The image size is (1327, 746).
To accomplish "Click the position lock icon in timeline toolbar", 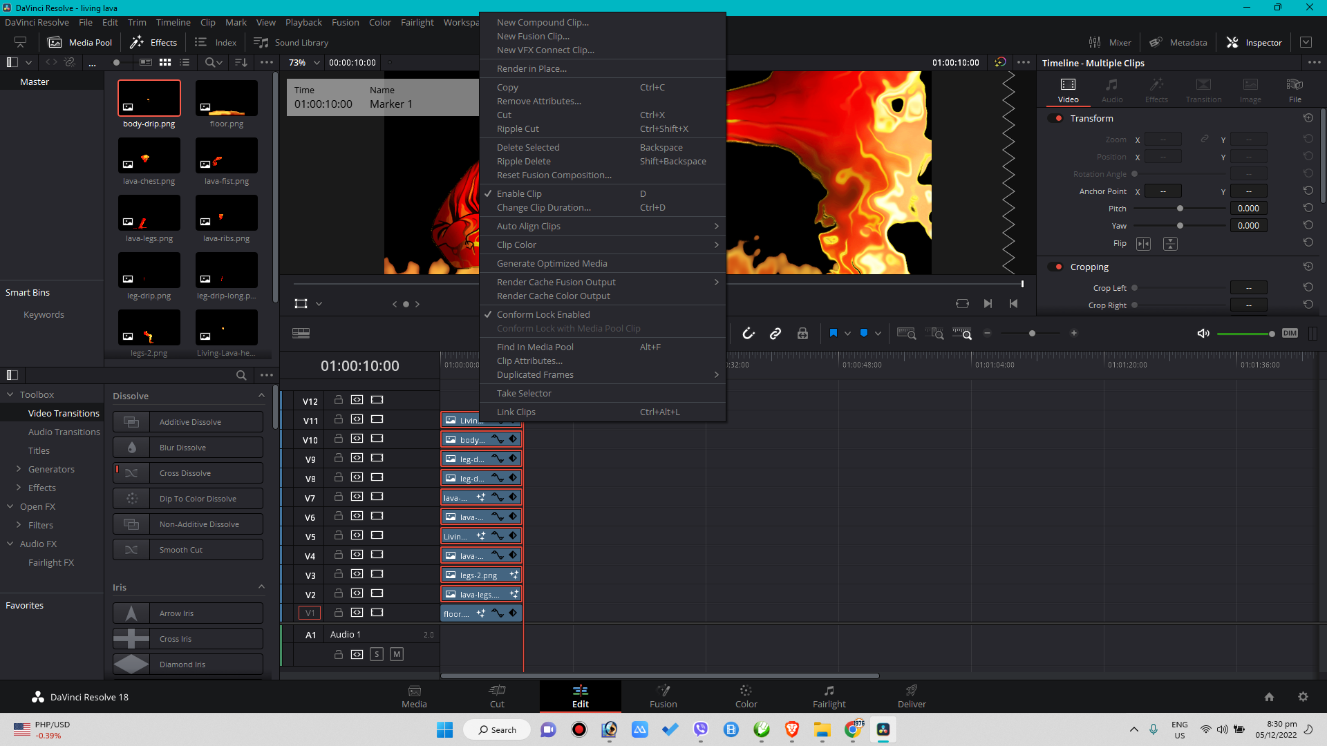I will tap(802, 334).
